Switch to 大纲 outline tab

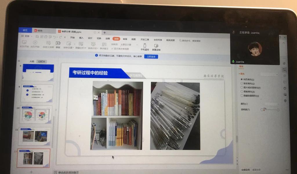[32, 61]
